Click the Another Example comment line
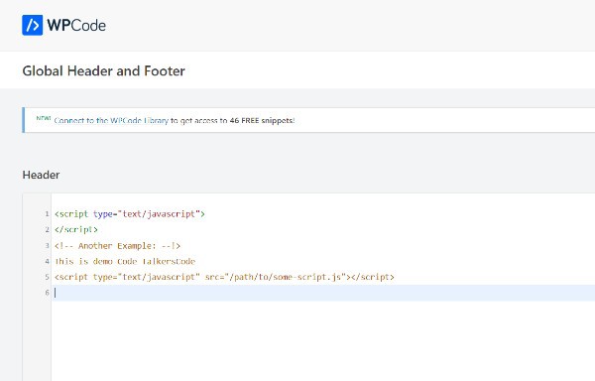This screenshot has height=381, width=595. 117,245
